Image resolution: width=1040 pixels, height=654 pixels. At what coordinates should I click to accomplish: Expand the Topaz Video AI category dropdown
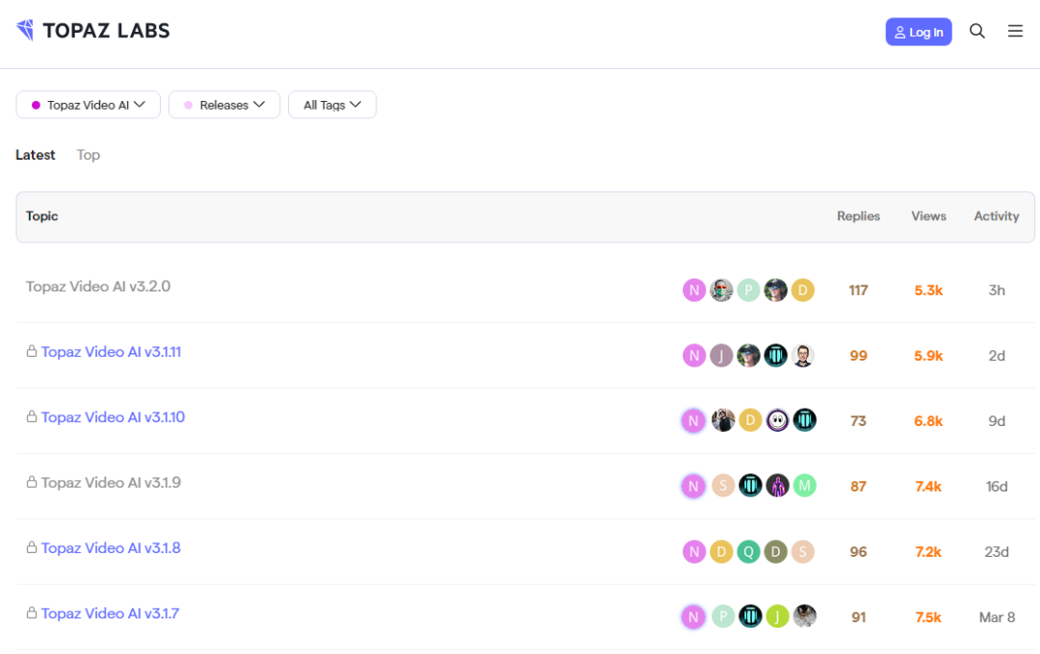(x=89, y=105)
